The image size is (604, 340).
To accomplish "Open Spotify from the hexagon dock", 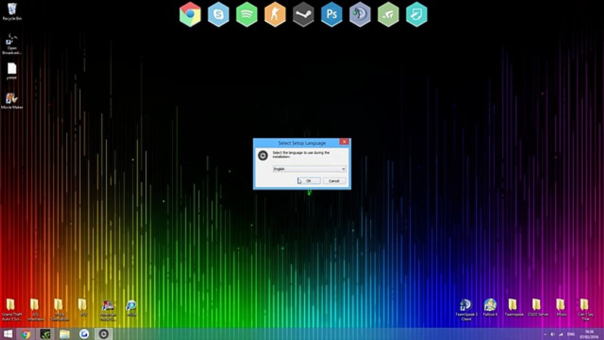I will (247, 15).
